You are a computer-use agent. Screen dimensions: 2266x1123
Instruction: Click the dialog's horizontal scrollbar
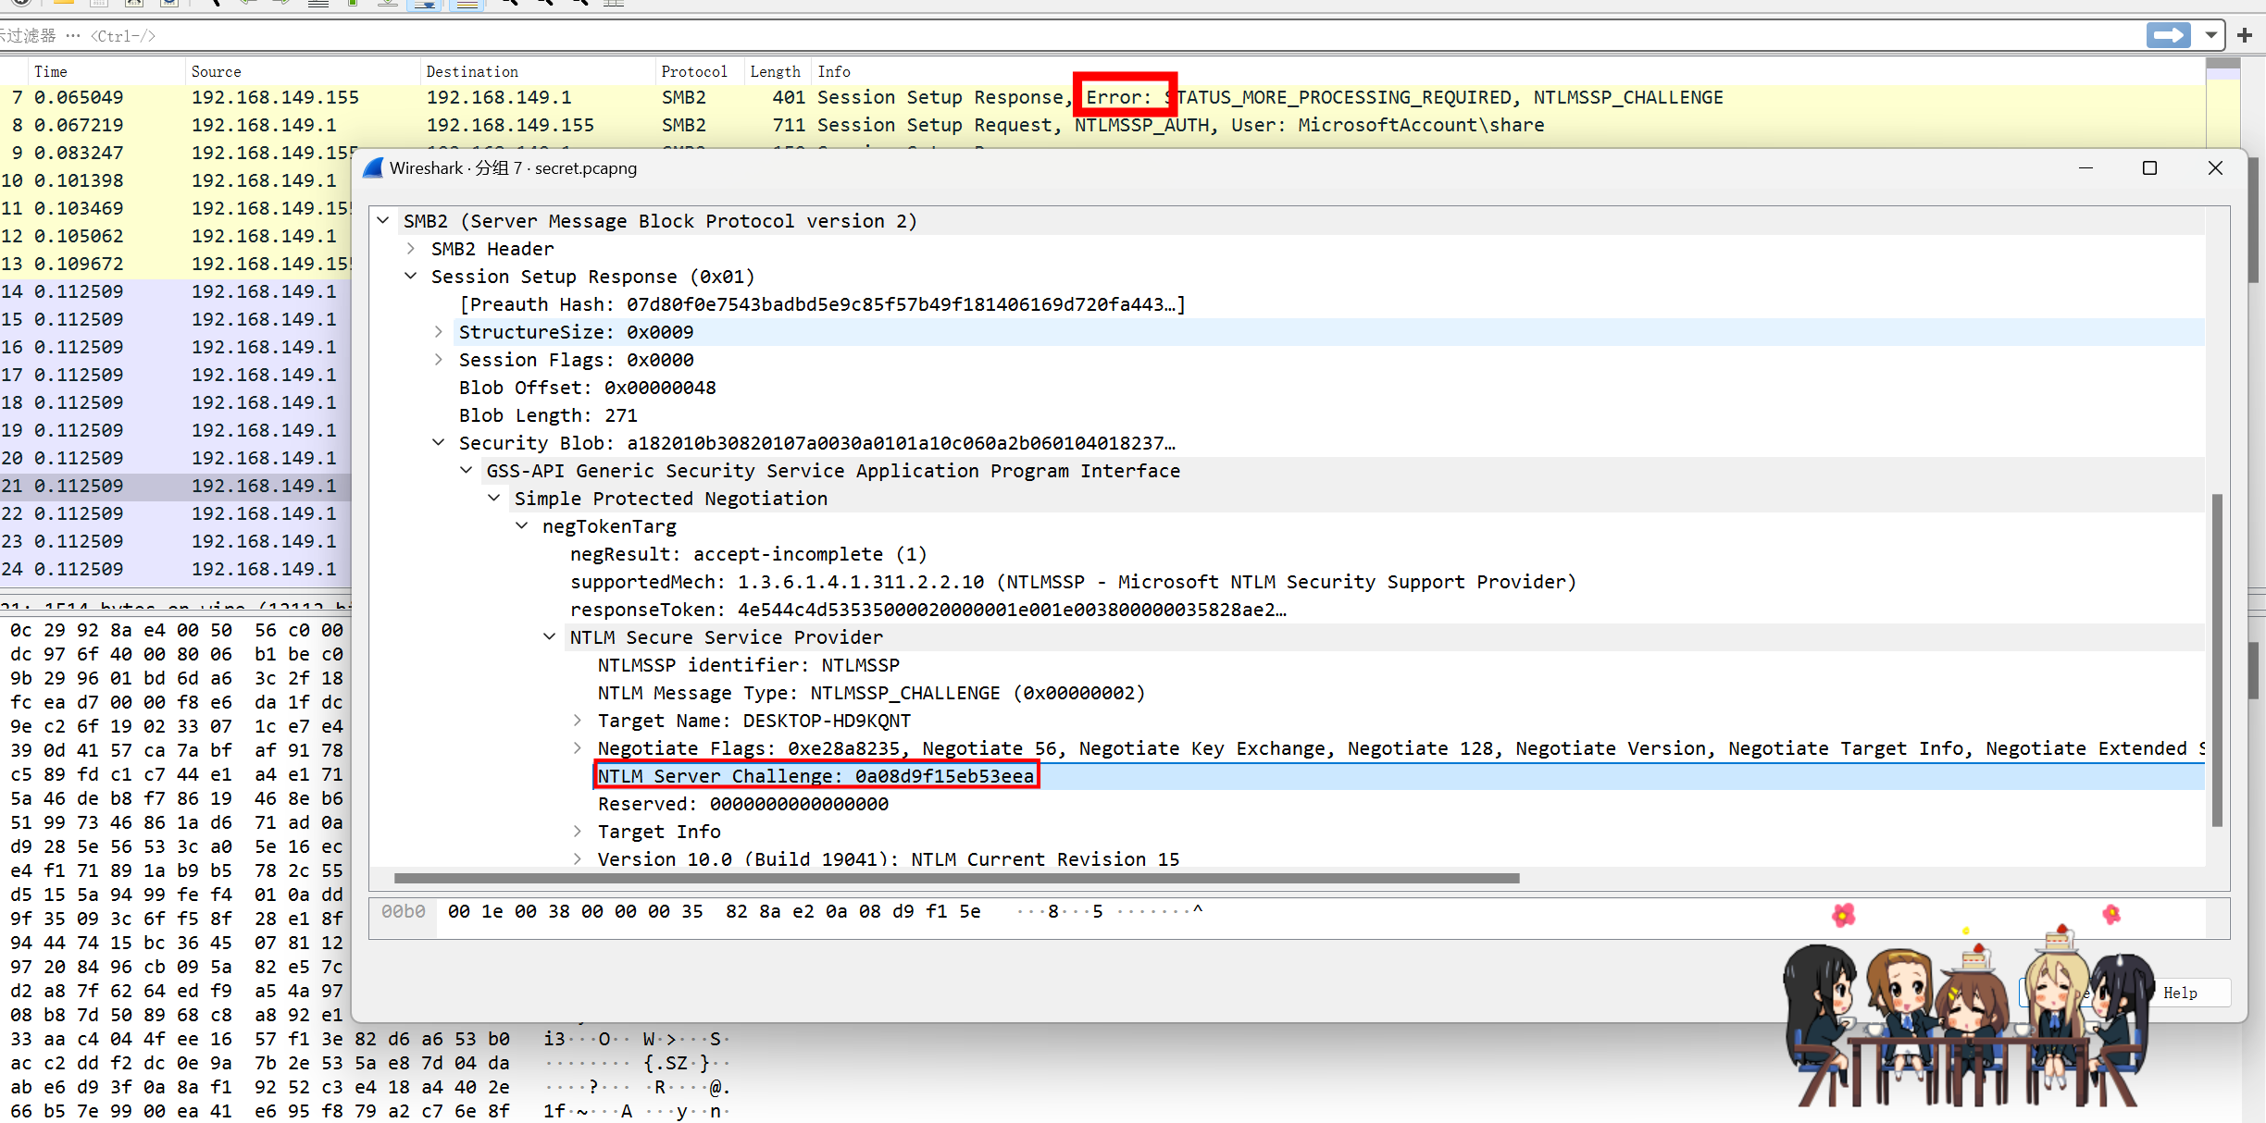(x=955, y=878)
